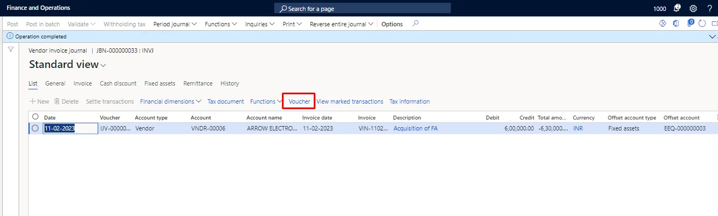Expand Financial dimensions dropdown
Image resolution: width=718 pixels, height=216 pixels.
coord(171,101)
